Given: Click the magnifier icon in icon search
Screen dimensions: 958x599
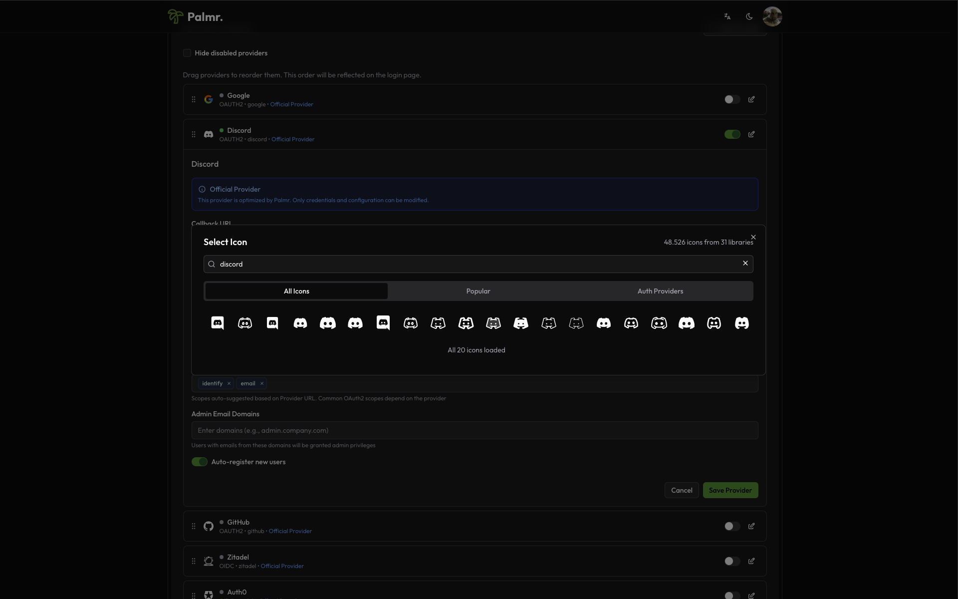Looking at the screenshot, I should click(x=212, y=264).
